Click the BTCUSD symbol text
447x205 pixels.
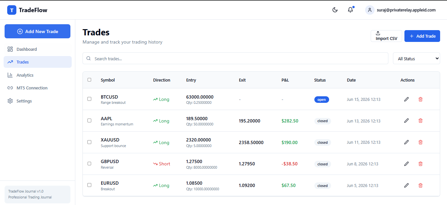pos(109,97)
